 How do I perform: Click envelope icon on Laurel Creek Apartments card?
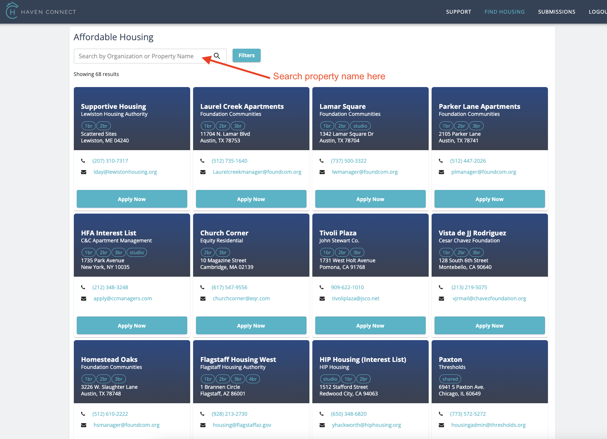203,172
